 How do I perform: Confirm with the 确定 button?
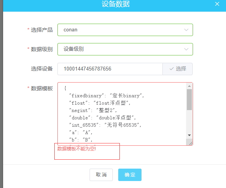click(130, 175)
